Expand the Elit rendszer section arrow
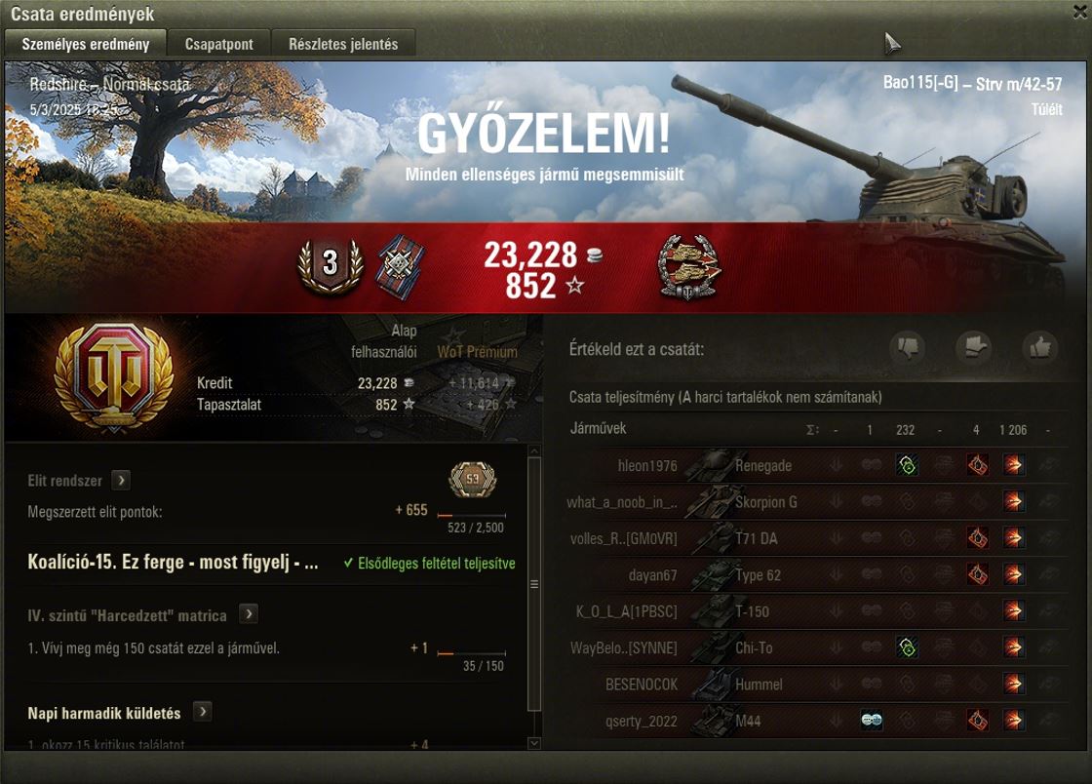 [121, 480]
